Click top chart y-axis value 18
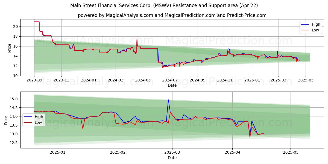The image size is (328, 164). (x=16, y=36)
